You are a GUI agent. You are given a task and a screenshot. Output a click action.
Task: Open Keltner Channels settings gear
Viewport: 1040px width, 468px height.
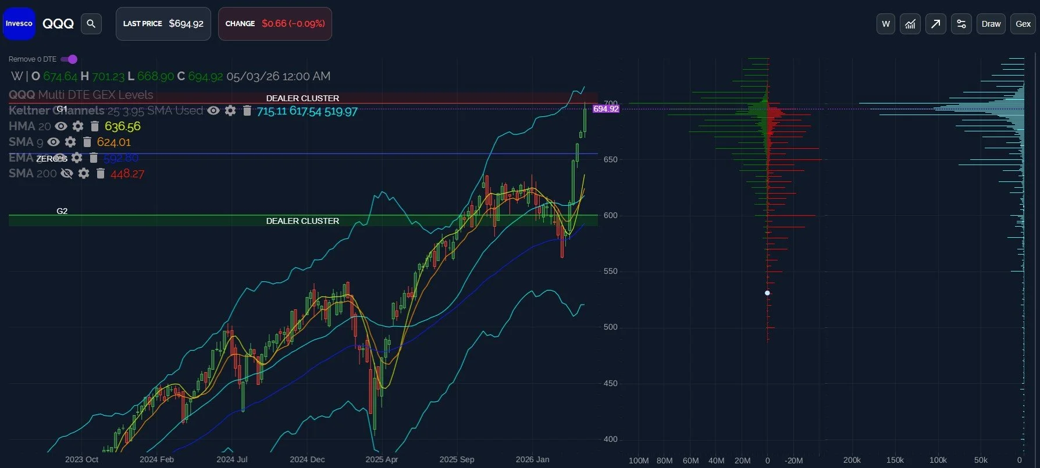[230, 110]
